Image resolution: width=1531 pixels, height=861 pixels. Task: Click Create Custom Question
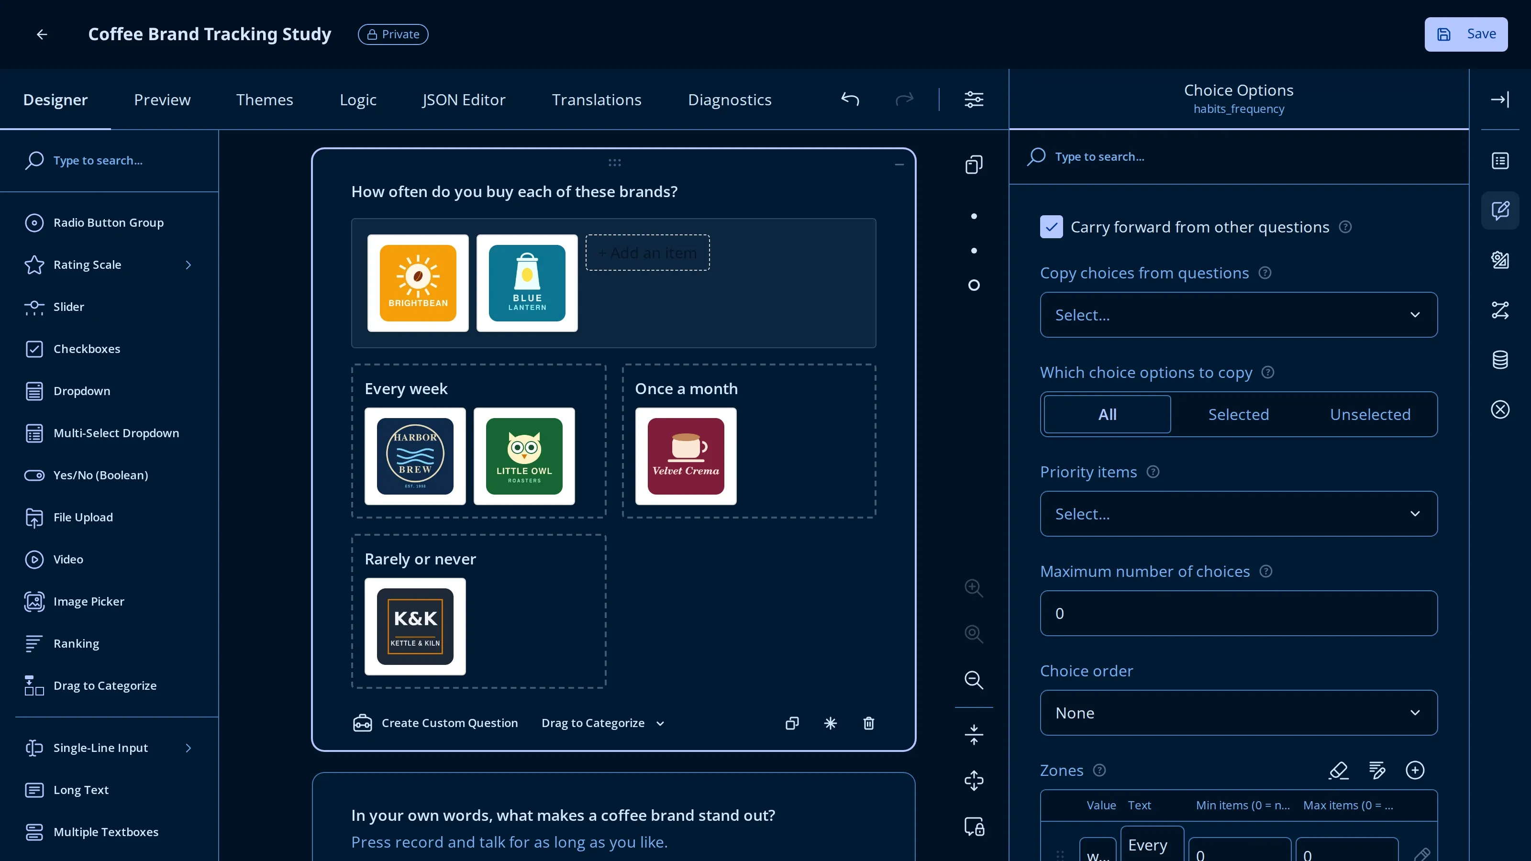tap(435, 723)
